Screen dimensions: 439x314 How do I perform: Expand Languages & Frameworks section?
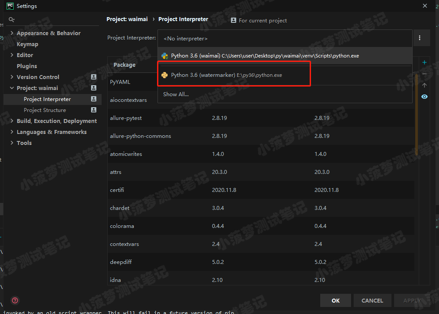[x=12, y=132]
